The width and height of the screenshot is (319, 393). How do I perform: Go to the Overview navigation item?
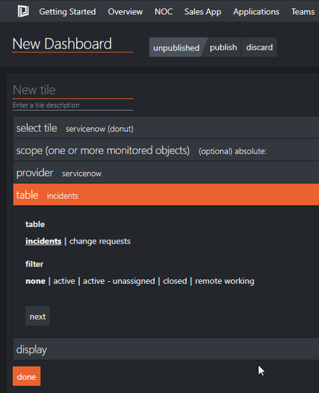(x=125, y=12)
